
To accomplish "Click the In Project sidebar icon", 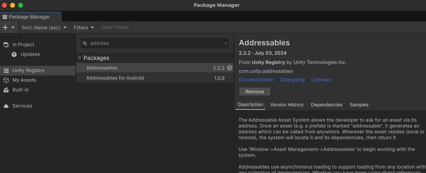I will (x=6, y=44).
